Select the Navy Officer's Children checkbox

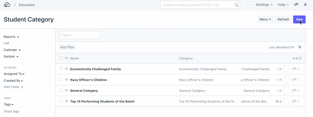coord(61,80)
